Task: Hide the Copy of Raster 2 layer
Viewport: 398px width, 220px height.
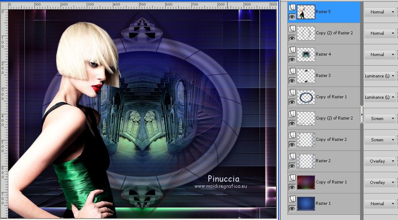Action: [x=292, y=144]
